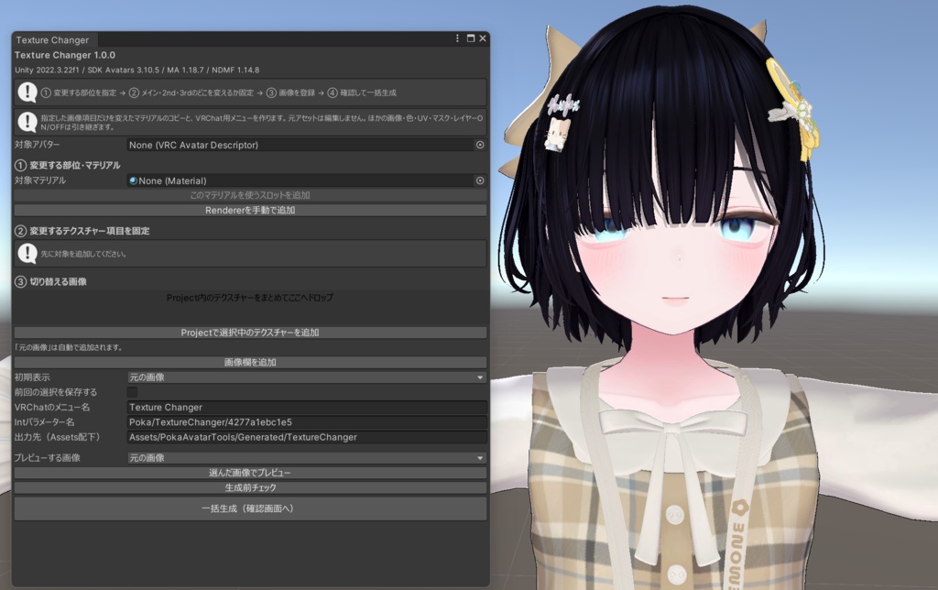Viewport: 938px width, 590px height.
Task: Click section heading 変更するテクスチャー項目を固定
Action: coord(90,231)
